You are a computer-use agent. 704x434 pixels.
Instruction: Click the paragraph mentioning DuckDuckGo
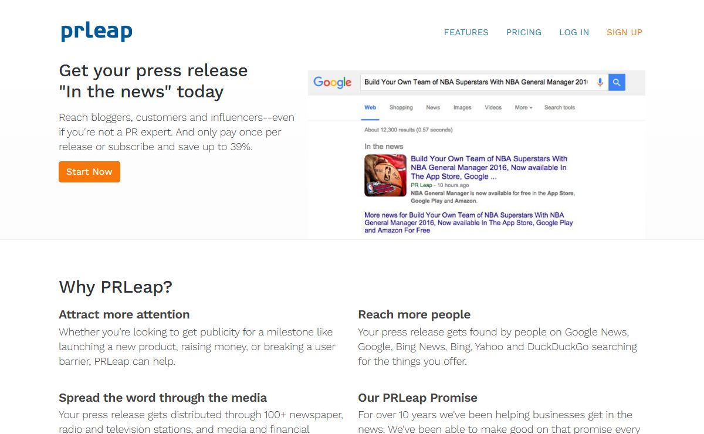pos(497,347)
